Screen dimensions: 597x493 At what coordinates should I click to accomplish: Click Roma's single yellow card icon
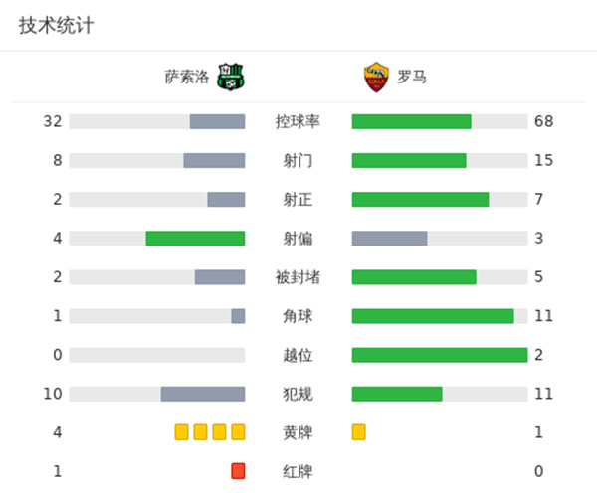[358, 431]
